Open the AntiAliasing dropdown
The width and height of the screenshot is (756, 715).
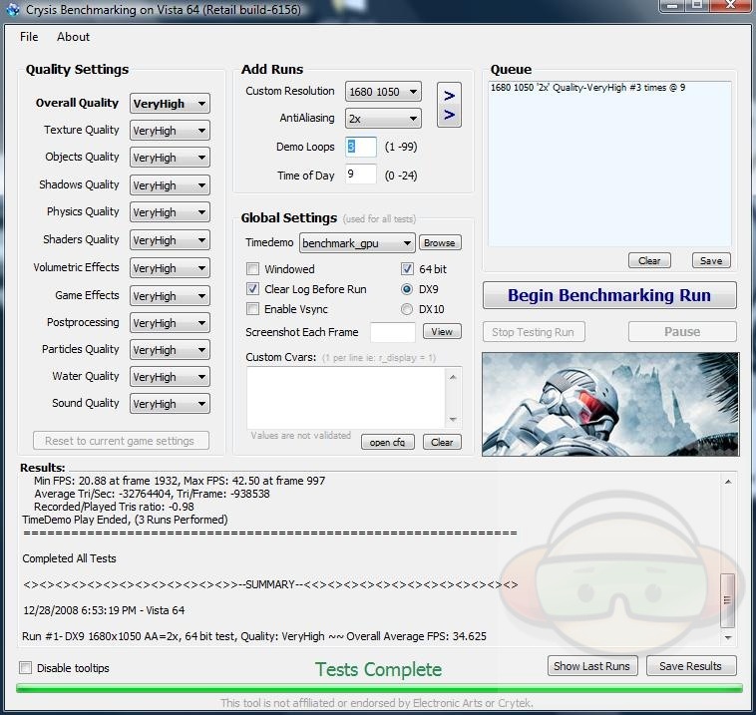(383, 119)
